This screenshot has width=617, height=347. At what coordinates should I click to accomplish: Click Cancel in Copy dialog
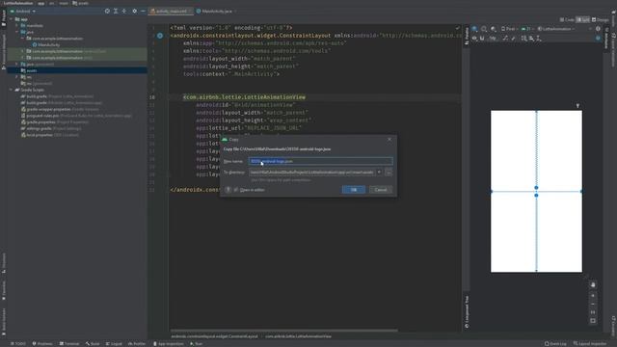point(381,190)
